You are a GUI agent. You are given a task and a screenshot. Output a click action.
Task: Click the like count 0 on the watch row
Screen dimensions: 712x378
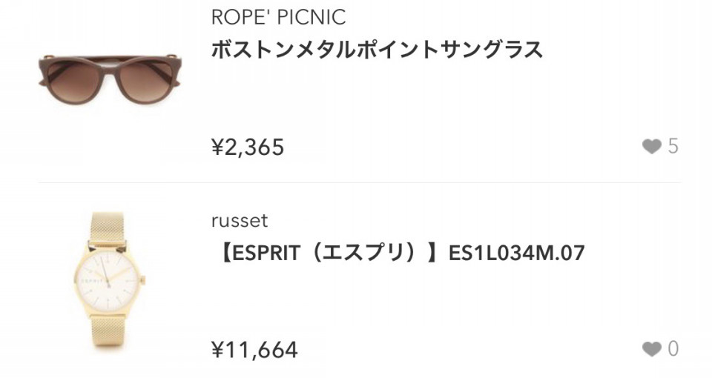pyautogui.click(x=673, y=349)
